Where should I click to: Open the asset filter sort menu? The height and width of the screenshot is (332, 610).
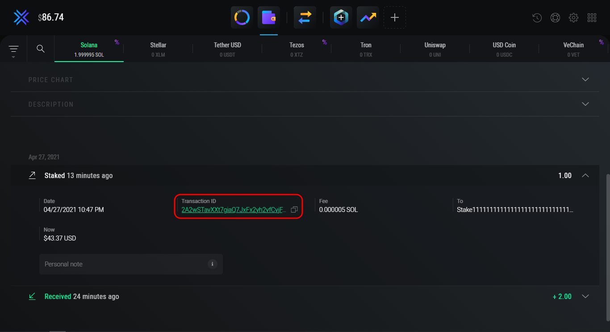click(13, 49)
